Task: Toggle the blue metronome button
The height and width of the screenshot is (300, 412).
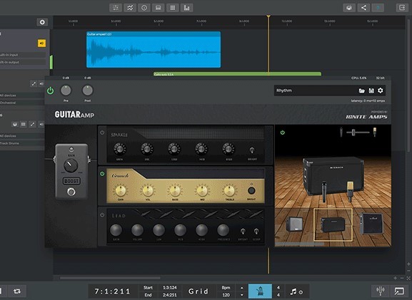Action: 260,291
